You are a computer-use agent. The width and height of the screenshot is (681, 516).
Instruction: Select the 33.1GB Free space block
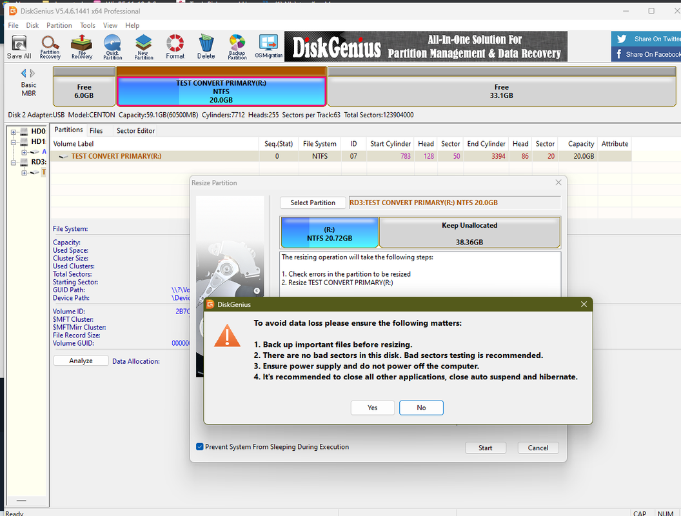click(x=502, y=87)
